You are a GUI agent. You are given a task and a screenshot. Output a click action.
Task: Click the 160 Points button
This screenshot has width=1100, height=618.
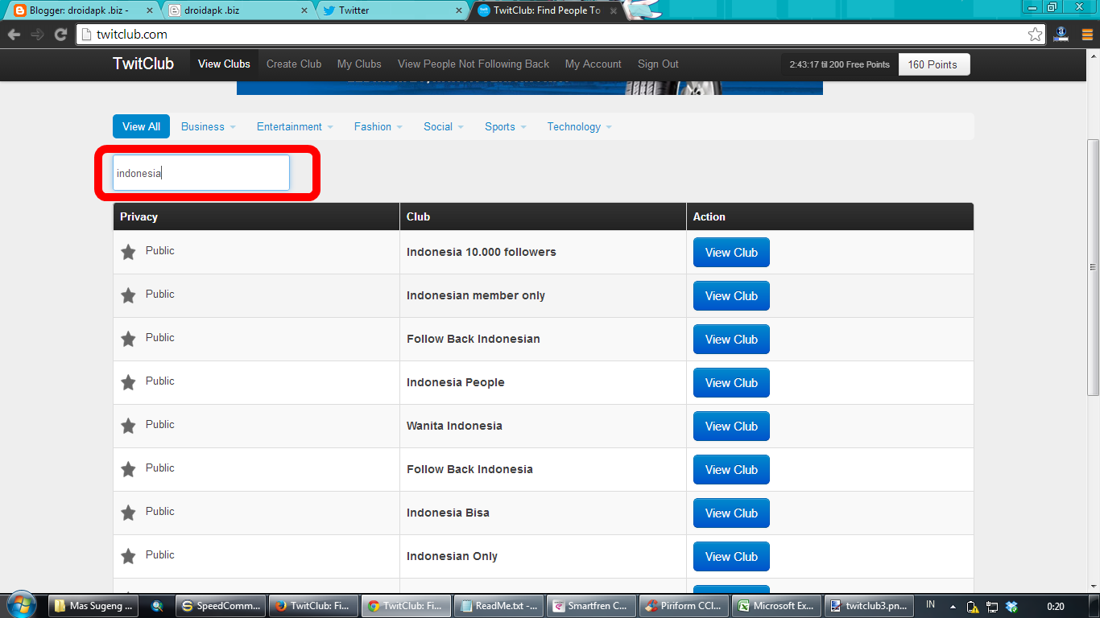tap(934, 64)
